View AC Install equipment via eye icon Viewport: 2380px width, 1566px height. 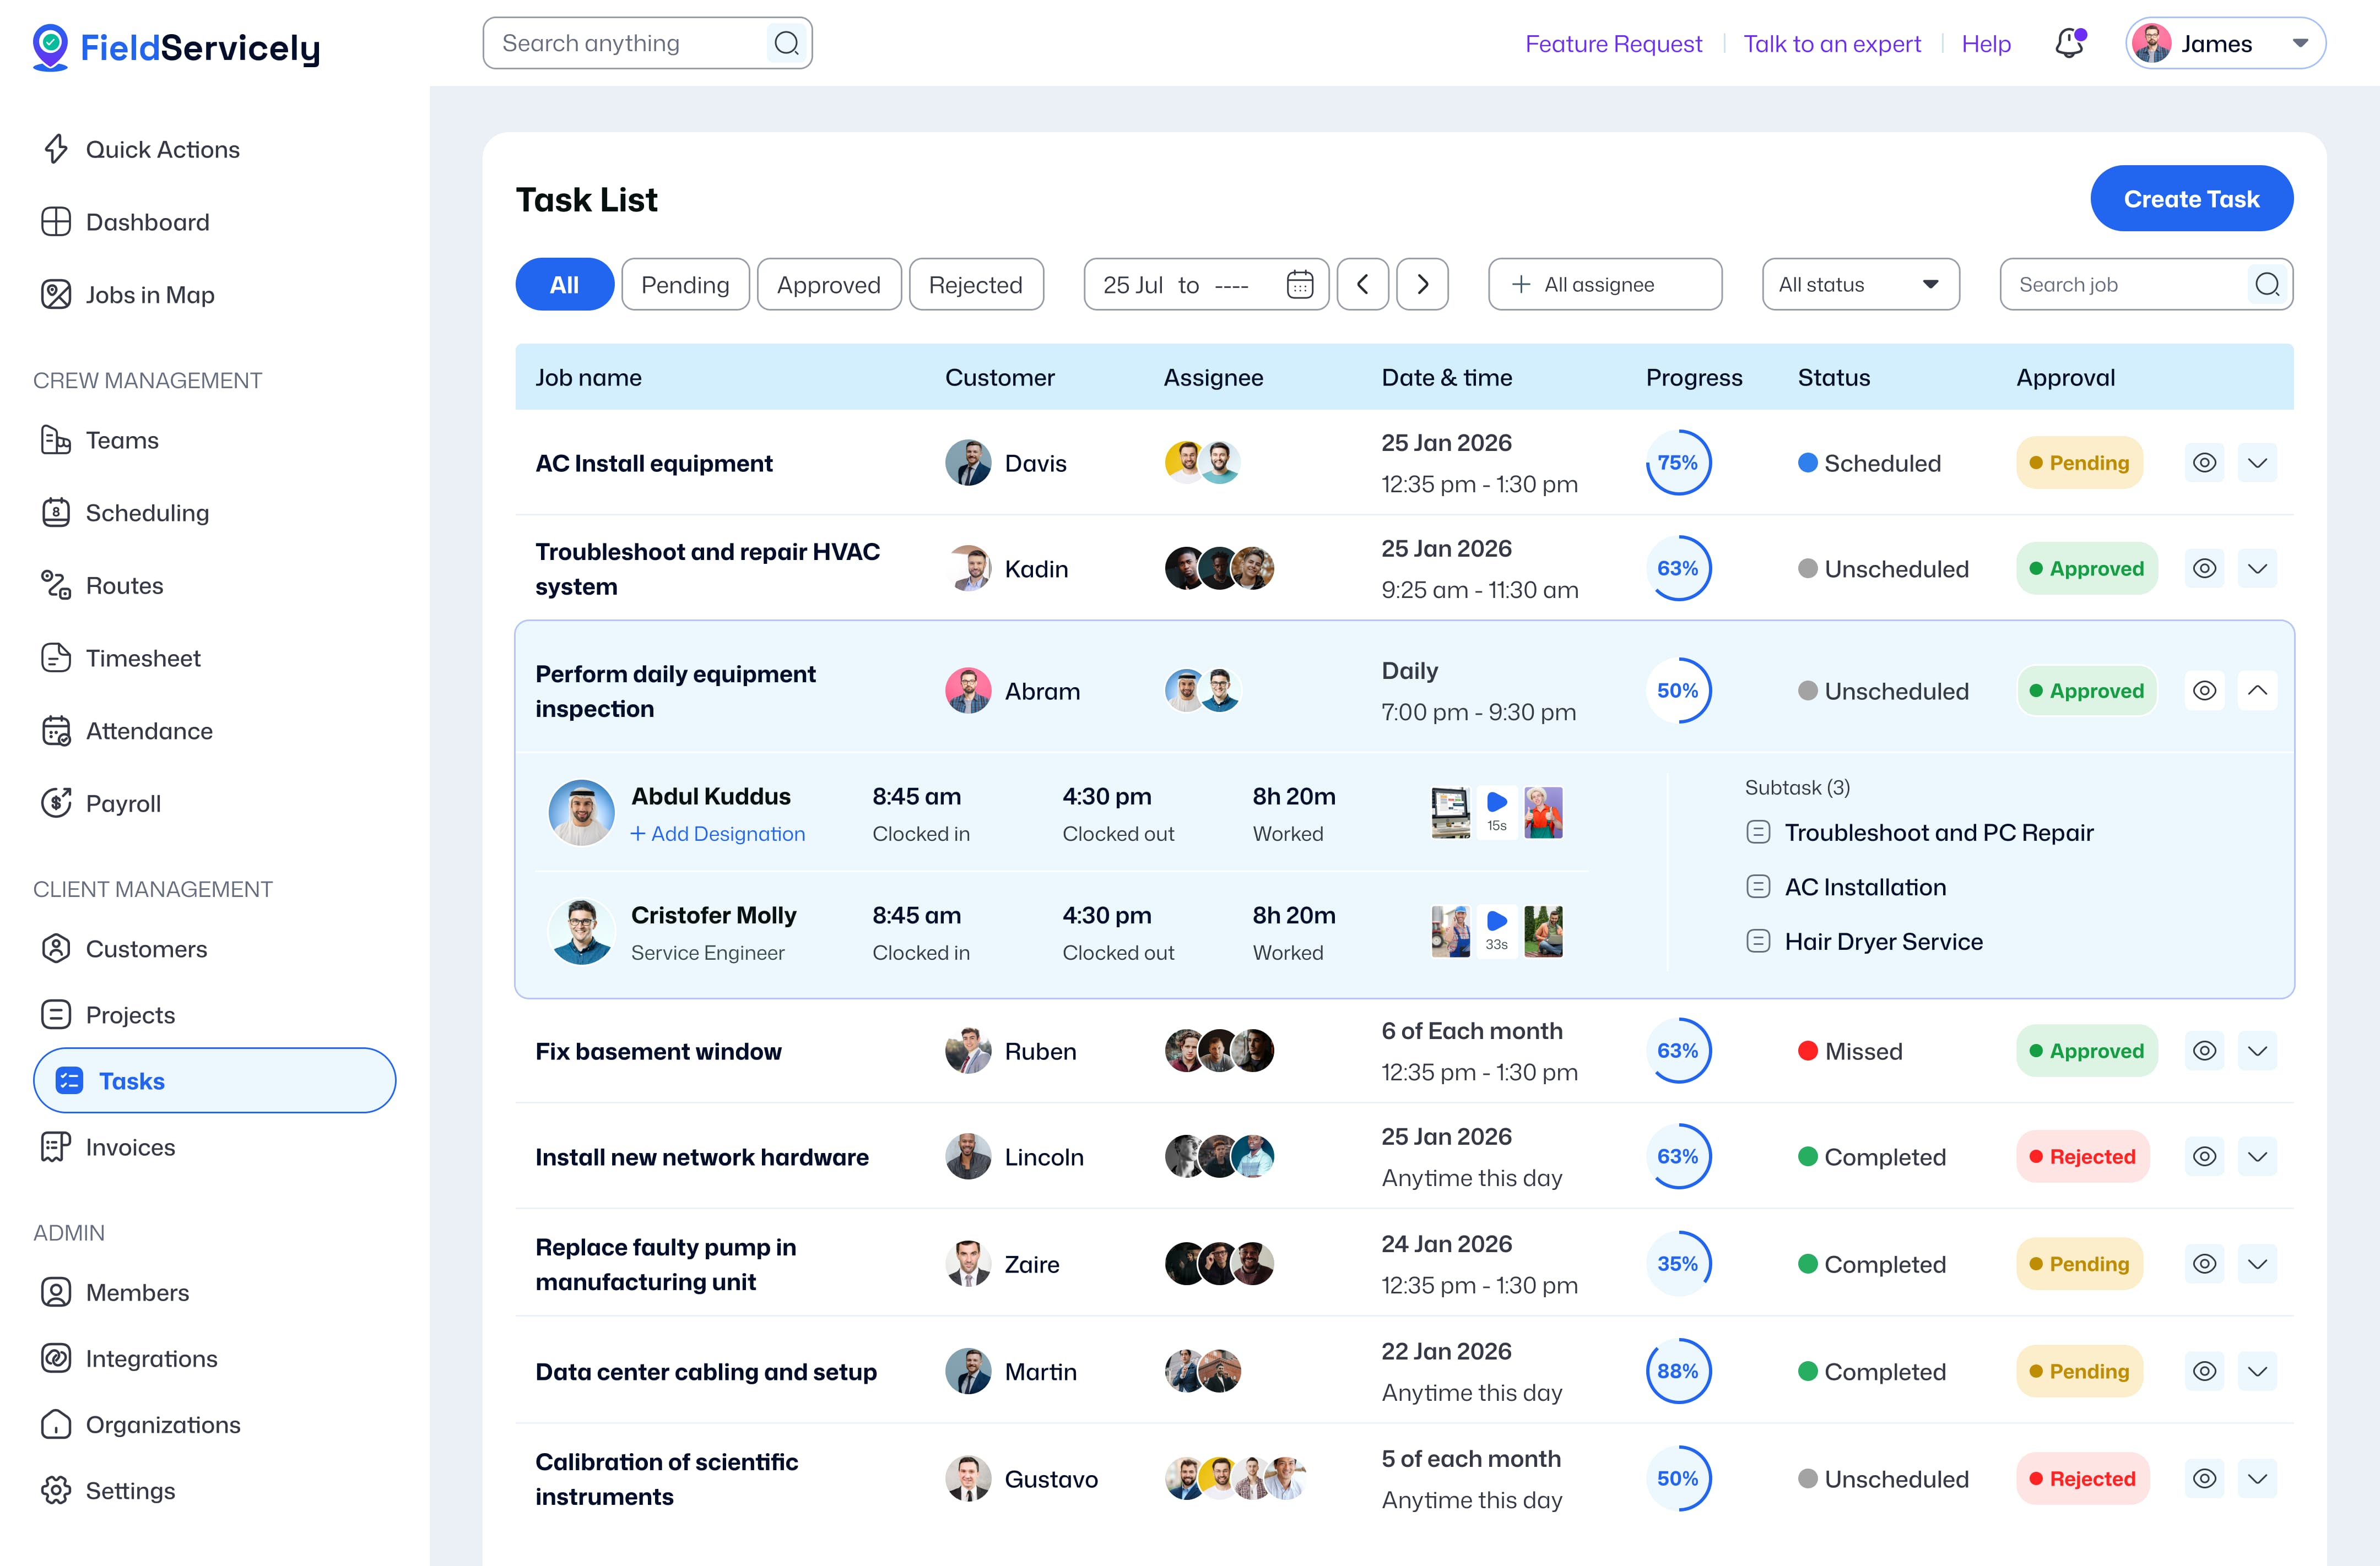(2204, 463)
